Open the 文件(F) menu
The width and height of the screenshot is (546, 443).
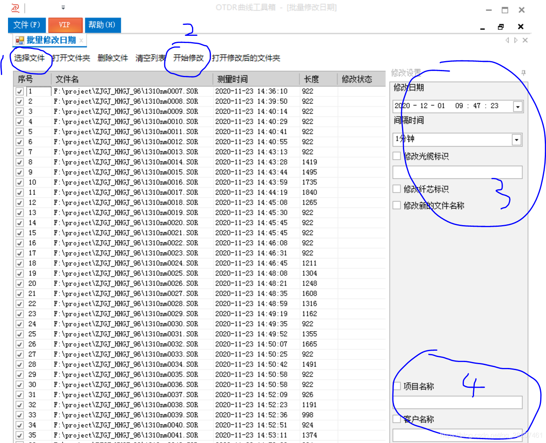click(27, 25)
